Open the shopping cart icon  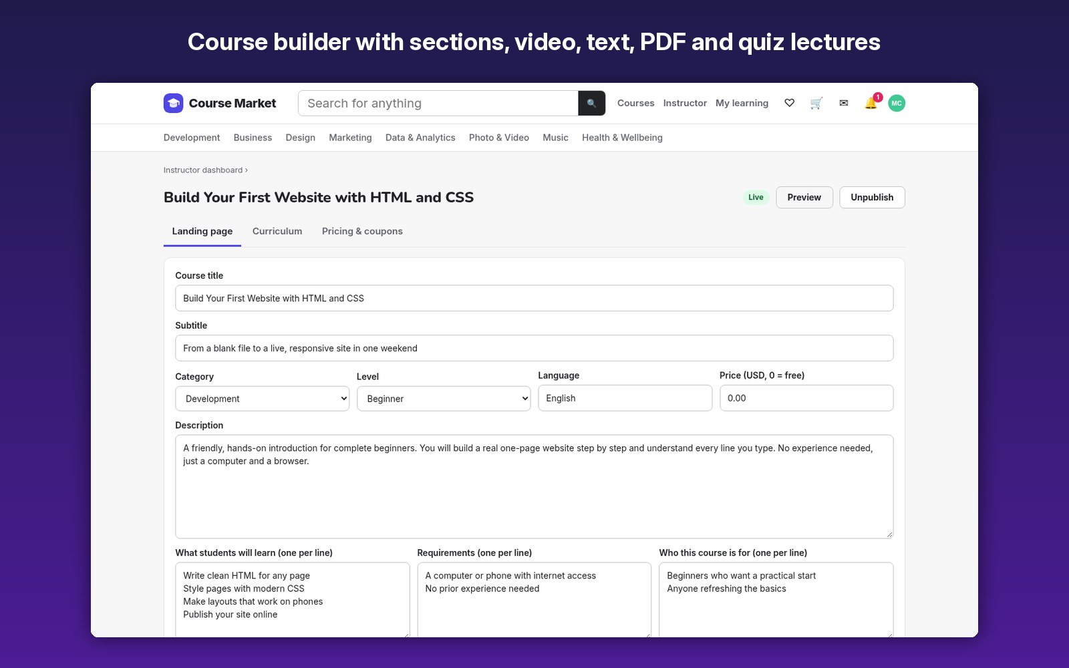click(x=816, y=103)
